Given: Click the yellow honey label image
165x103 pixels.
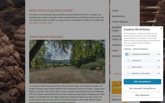Looking at the screenshot, I should [117, 87].
